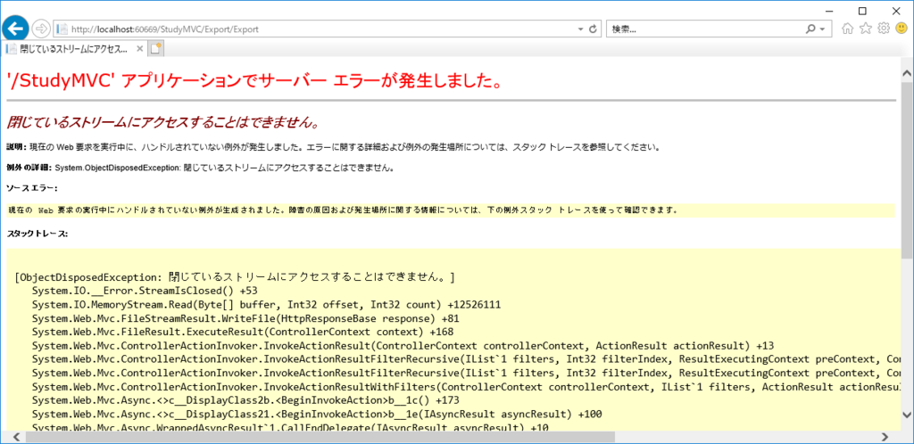Click the ソース エラー label
Image resolution: width=914 pixels, height=444 pixels.
point(32,188)
